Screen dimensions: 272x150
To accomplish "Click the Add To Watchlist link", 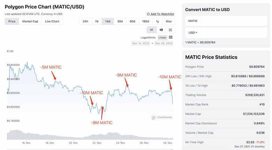I will pos(162,14).
